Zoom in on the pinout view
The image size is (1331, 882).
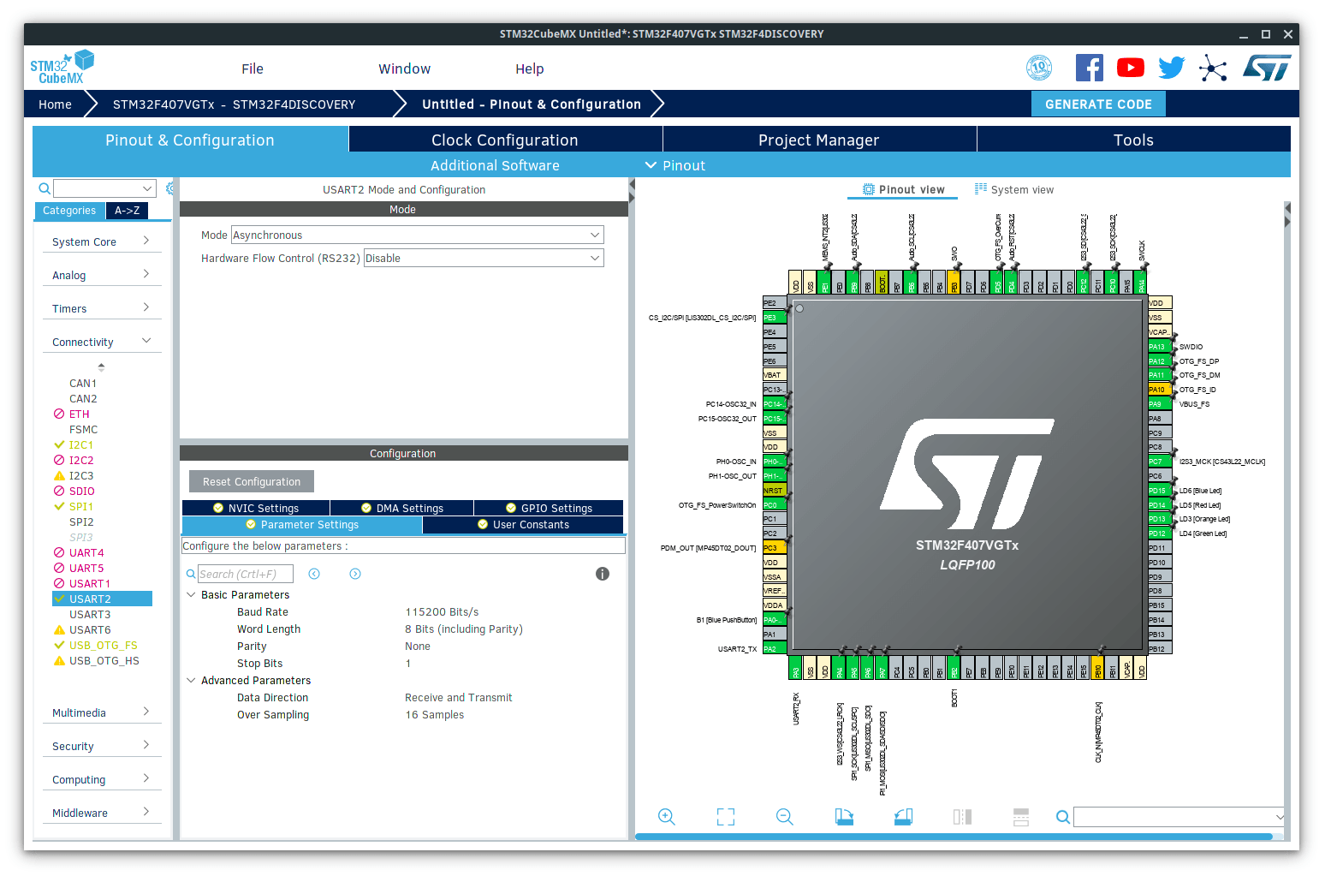[666, 817]
